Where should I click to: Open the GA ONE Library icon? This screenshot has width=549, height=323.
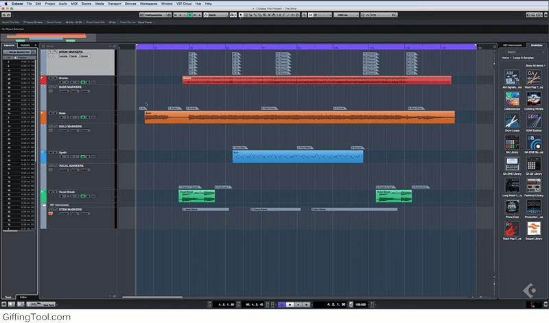pyautogui.click(x=512, y=164)
